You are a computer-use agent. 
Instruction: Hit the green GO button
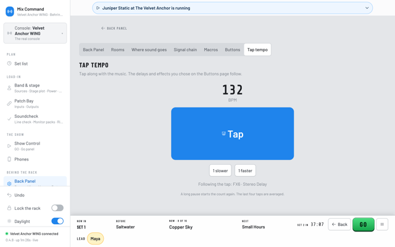364,225
